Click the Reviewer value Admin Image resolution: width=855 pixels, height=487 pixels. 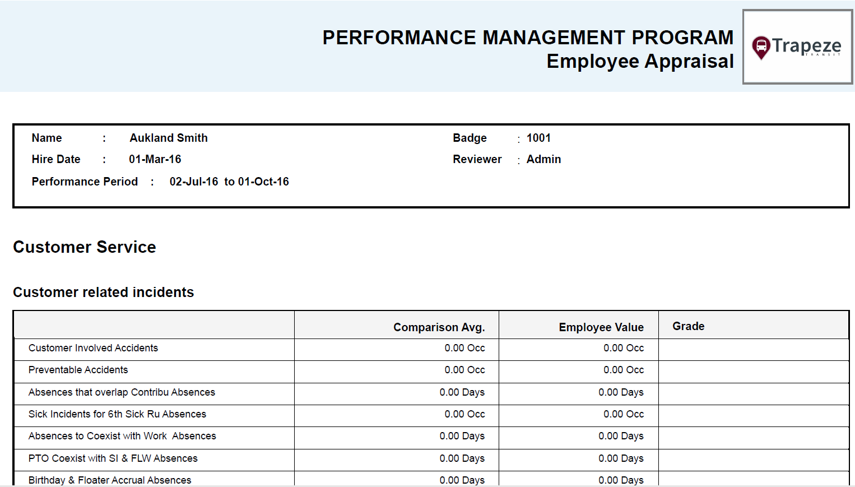pyautogui.click(x=543, y=159)
